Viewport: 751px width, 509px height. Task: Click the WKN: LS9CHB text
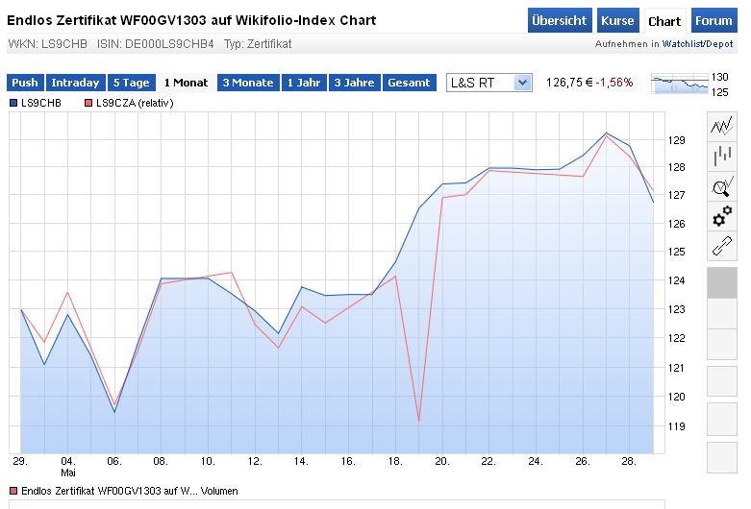click(47, 44)
